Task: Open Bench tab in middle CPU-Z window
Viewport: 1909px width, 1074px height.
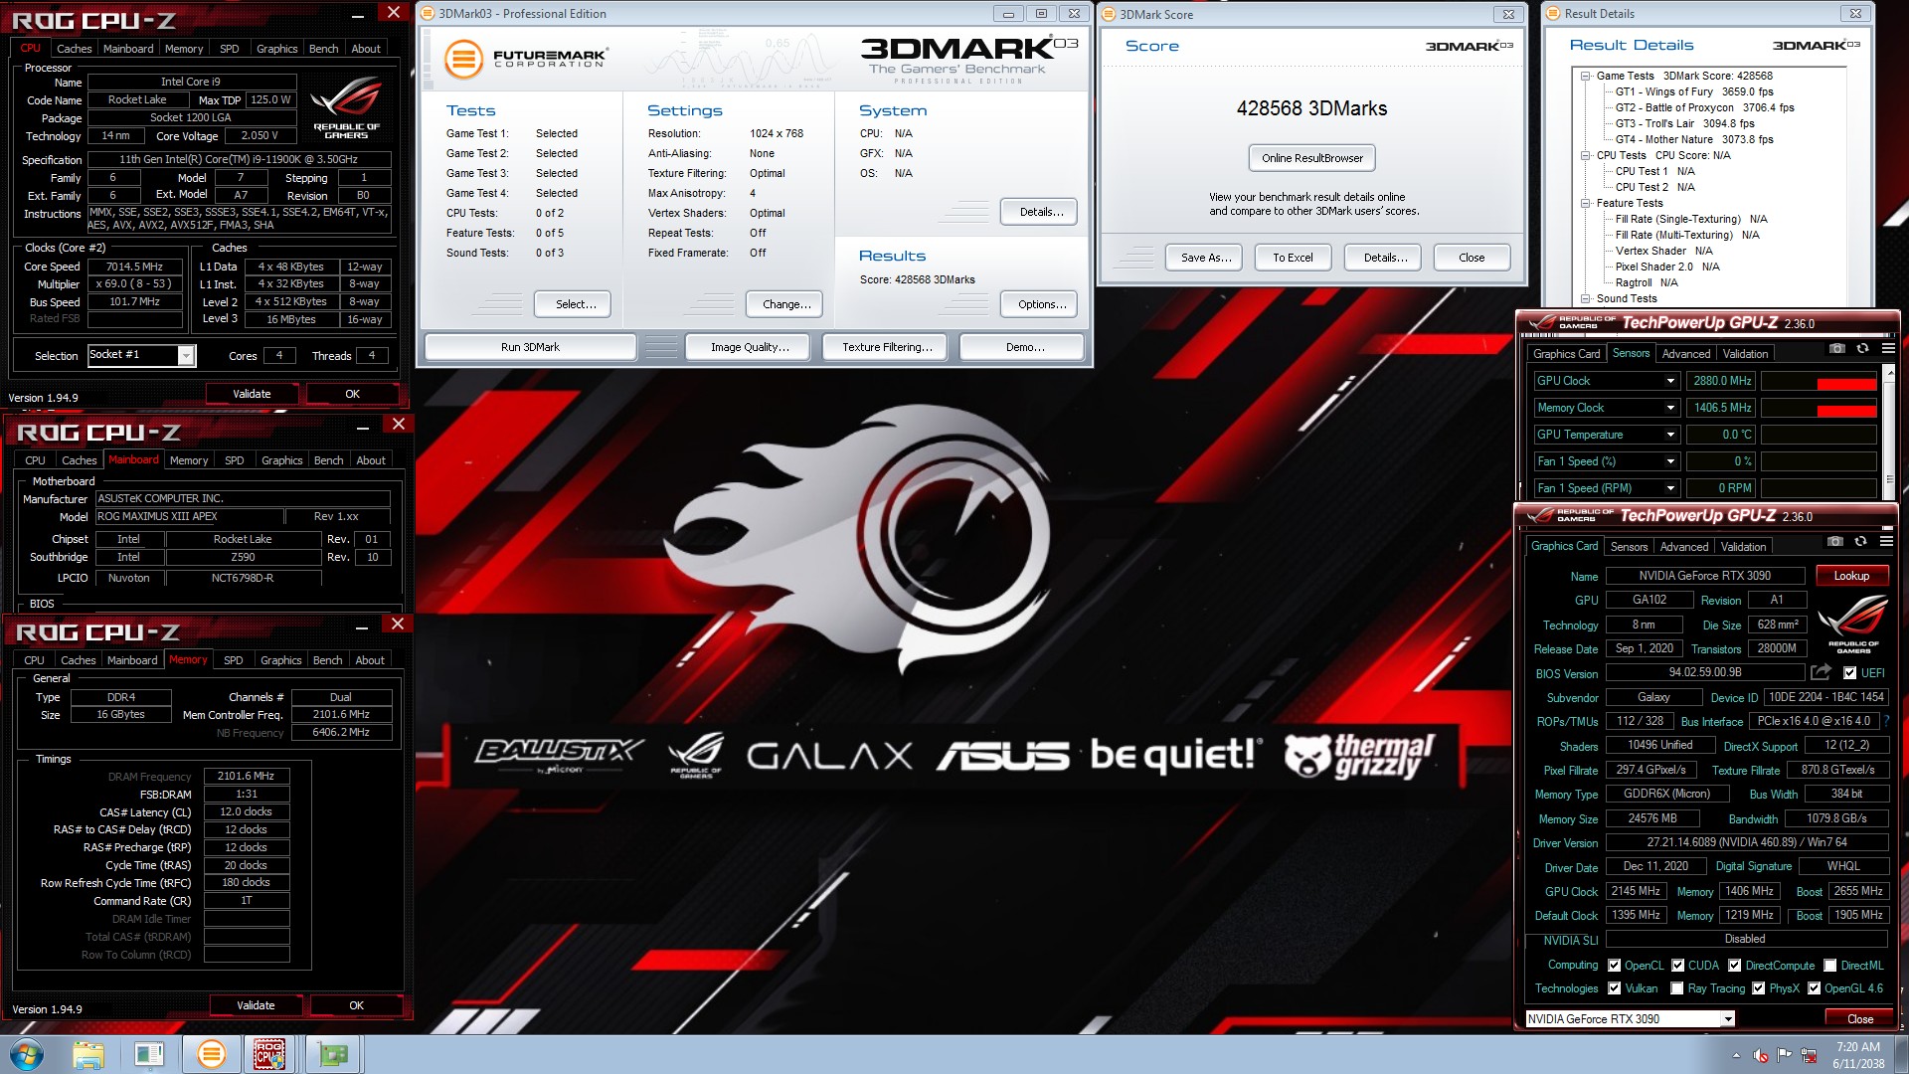Action: click(x=328, y=460)
